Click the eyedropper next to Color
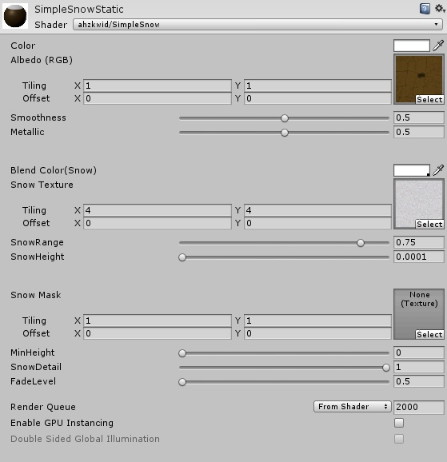The height and width of the screenshot is (462, 447). (438, 46)
